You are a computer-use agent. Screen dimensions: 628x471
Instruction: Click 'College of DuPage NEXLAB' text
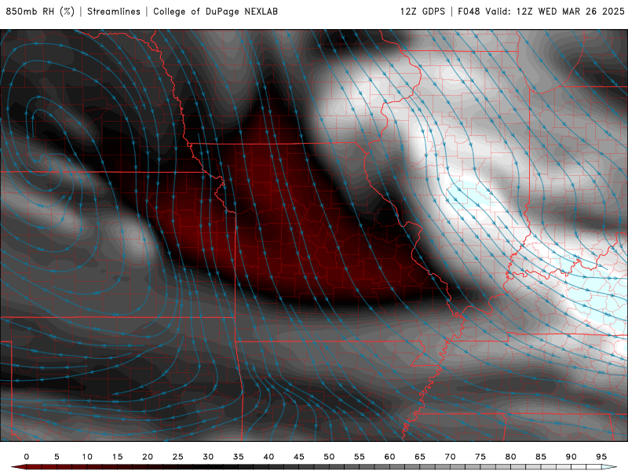215,11
